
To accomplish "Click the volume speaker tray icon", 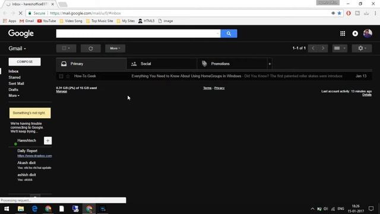I will (x=325, y=209).
